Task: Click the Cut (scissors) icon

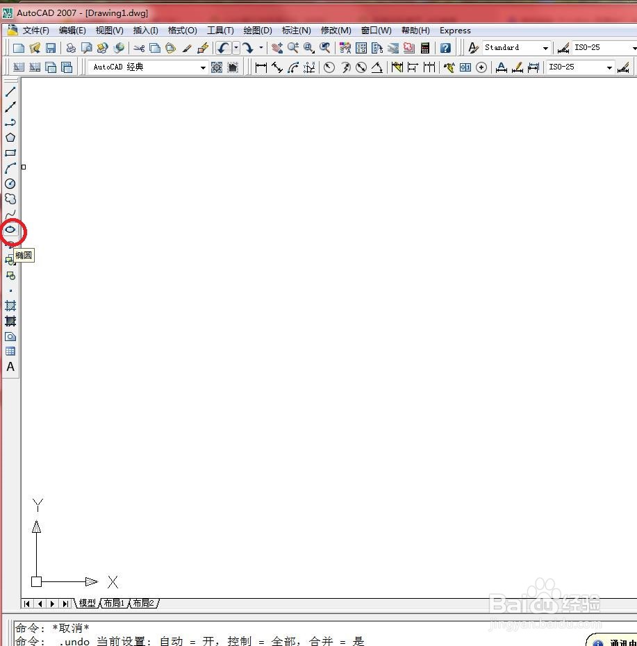Action: 139,48
